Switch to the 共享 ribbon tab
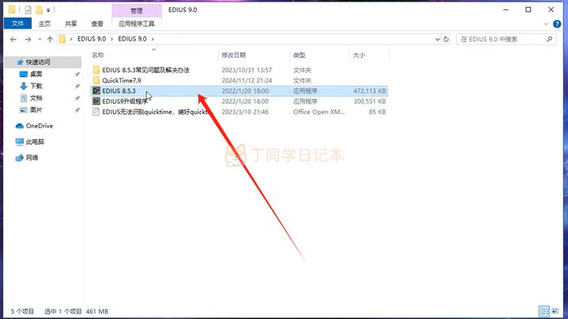The height and width of the screenshot is (319, 568). 71,24
